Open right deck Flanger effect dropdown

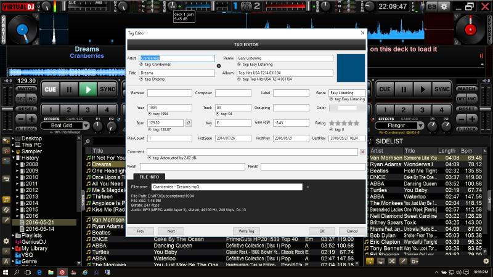pos(420,126)
